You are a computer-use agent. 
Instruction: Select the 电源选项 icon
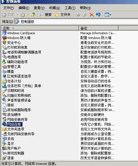(5, 57)
